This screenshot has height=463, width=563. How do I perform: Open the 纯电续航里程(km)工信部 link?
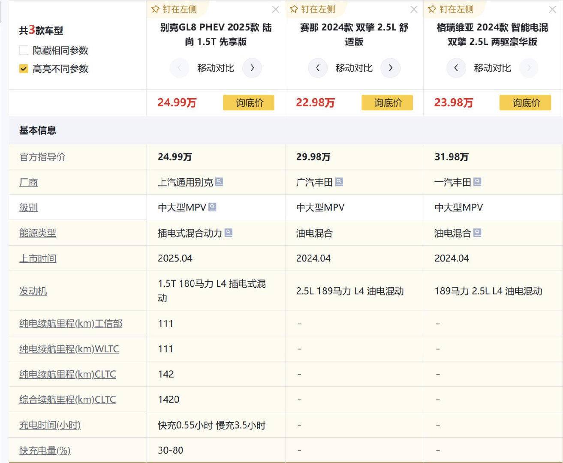pyautogui.click(x=71, y=324)
